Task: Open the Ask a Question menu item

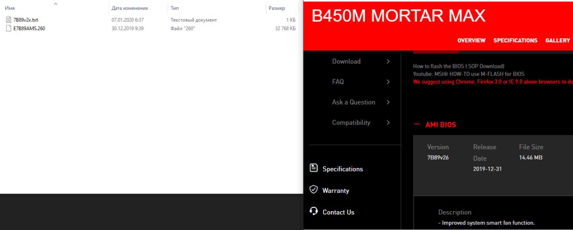Action: click(x=354, y=102)
